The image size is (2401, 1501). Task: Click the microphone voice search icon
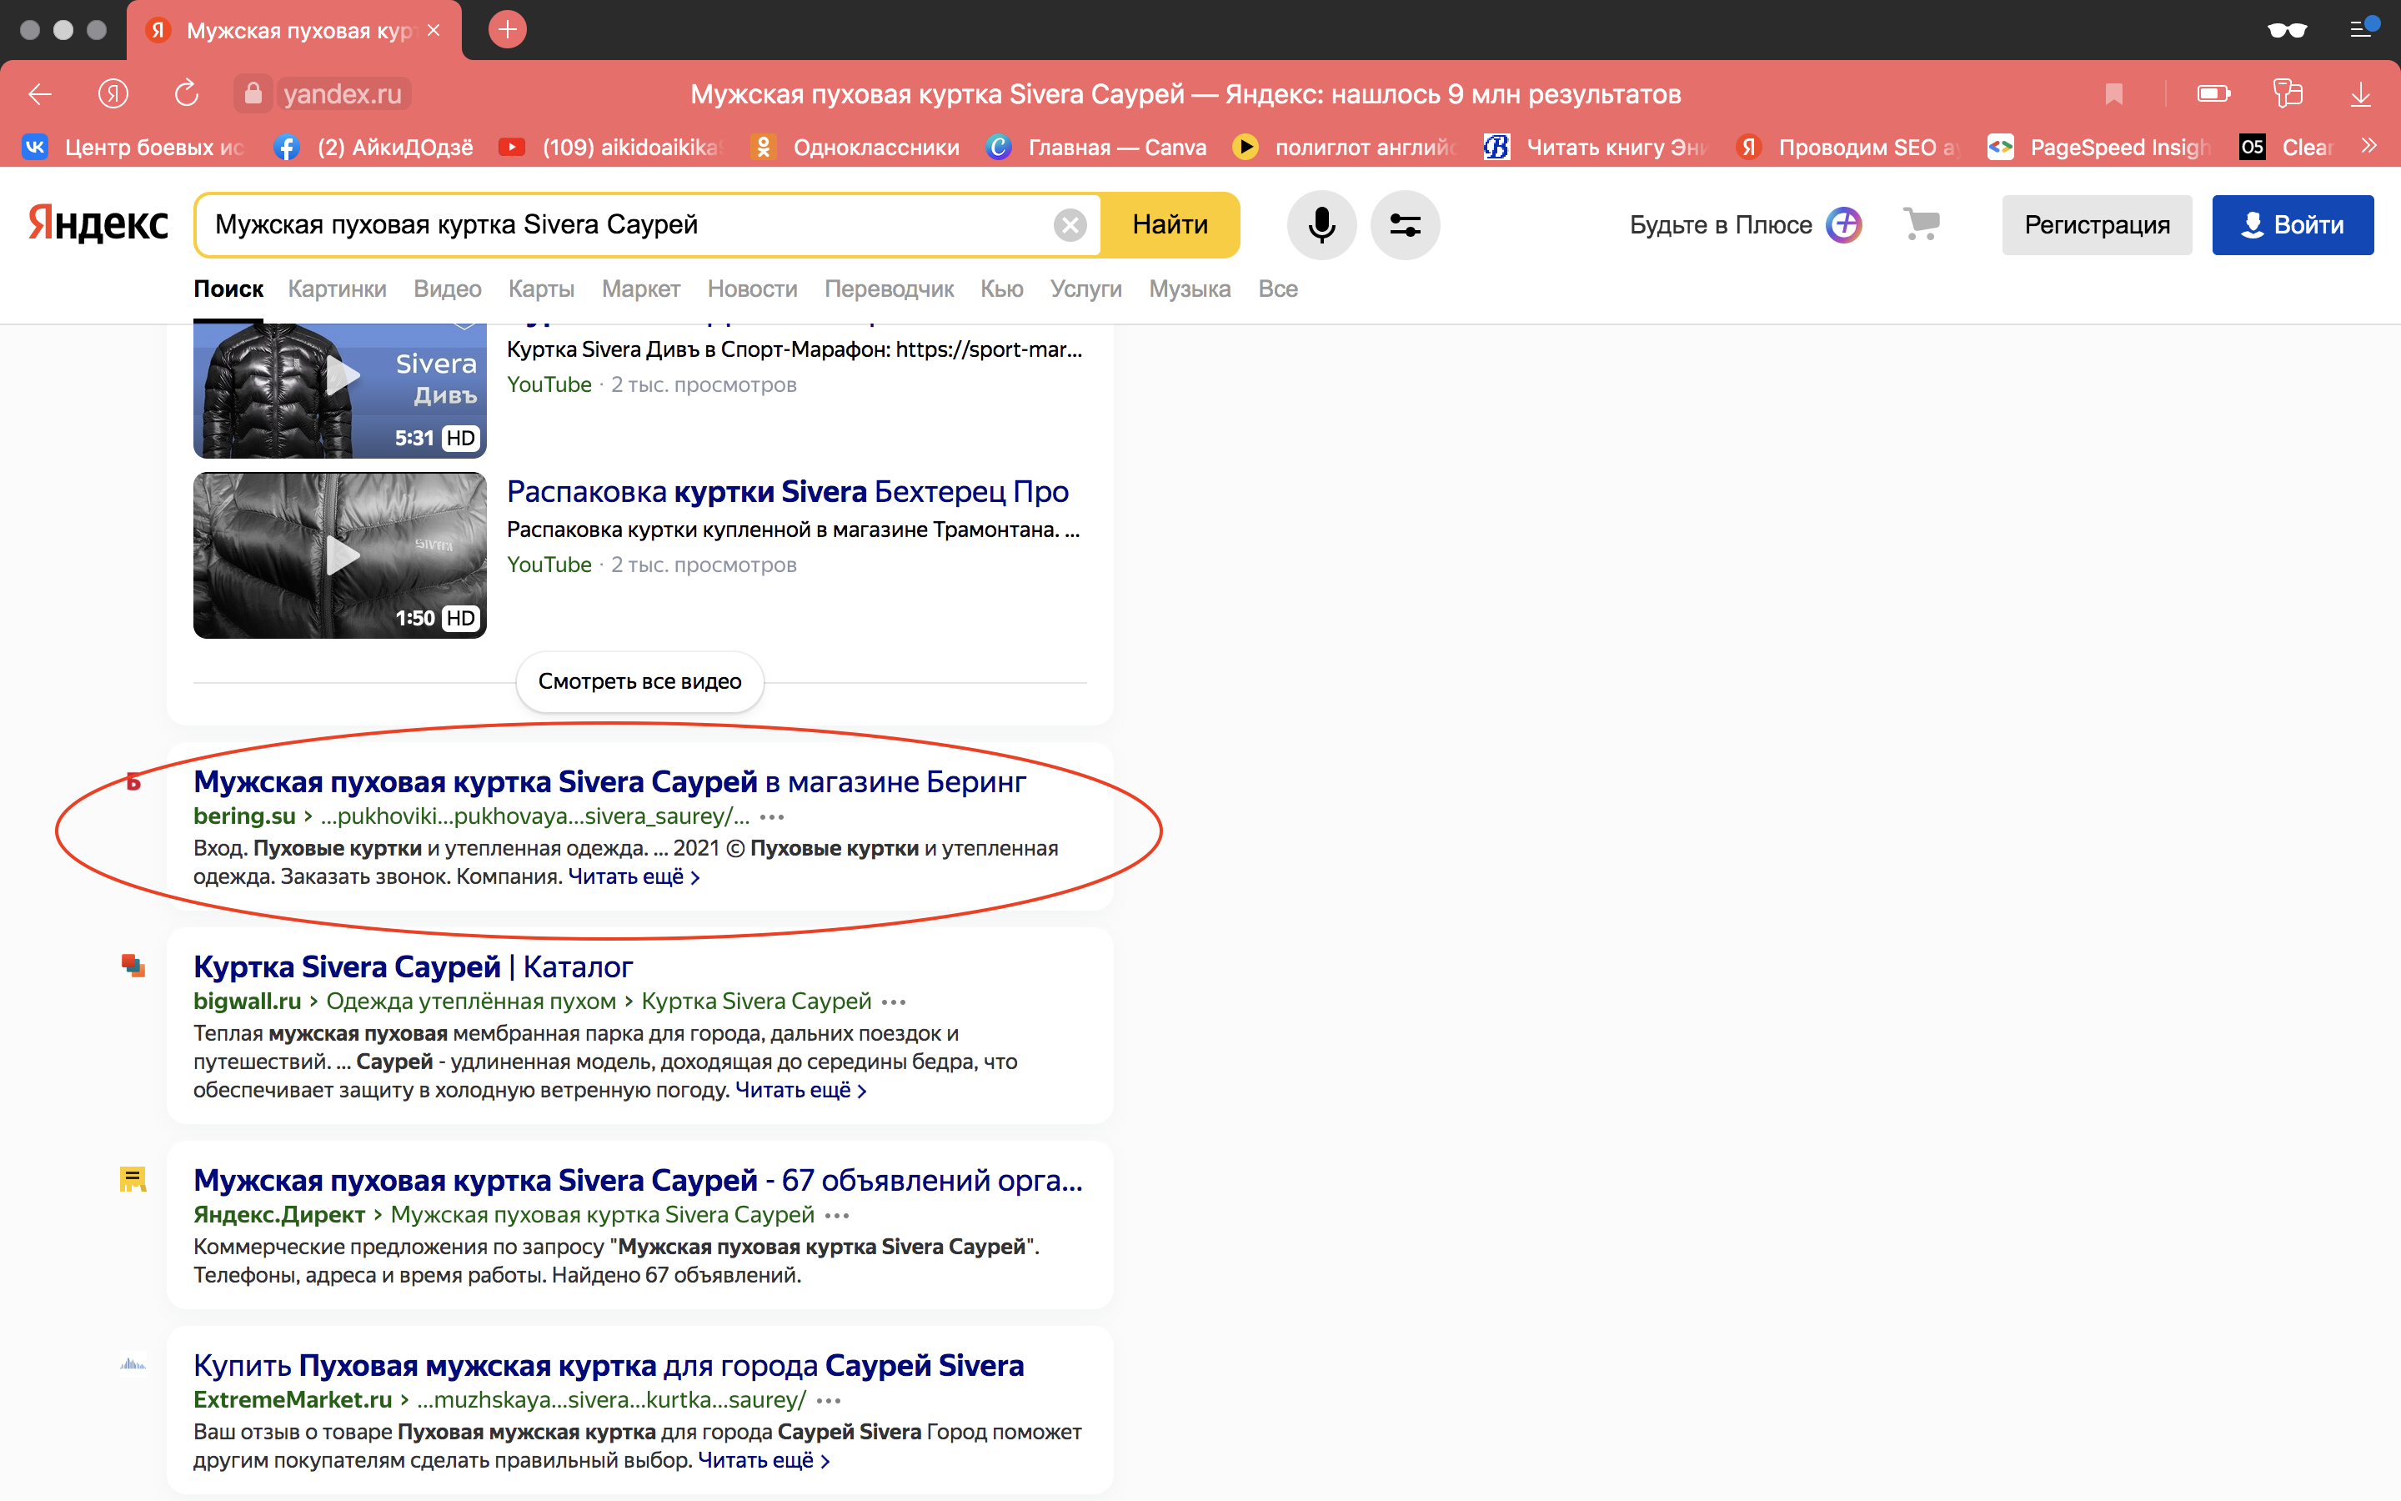tap(1321, 225)
